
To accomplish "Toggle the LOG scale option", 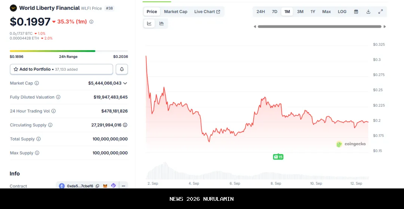I will (x=342, y=12).
